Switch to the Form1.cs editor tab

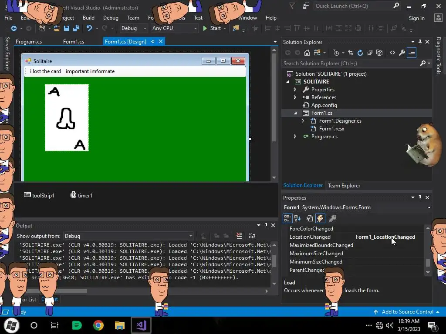73,41
